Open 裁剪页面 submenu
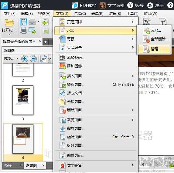The image size is (174, 173). click(95, 120)
